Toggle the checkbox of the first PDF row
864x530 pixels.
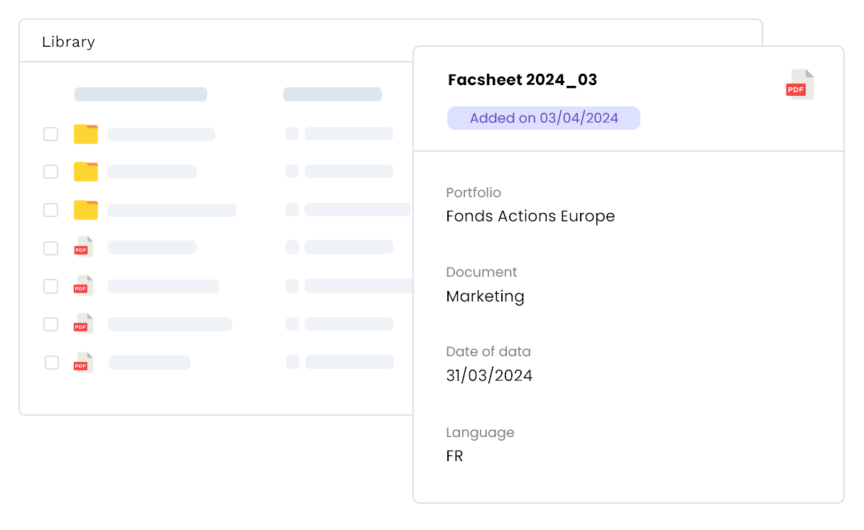(x=51, y=248)
